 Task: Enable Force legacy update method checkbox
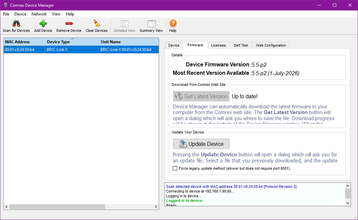(175, 168)
